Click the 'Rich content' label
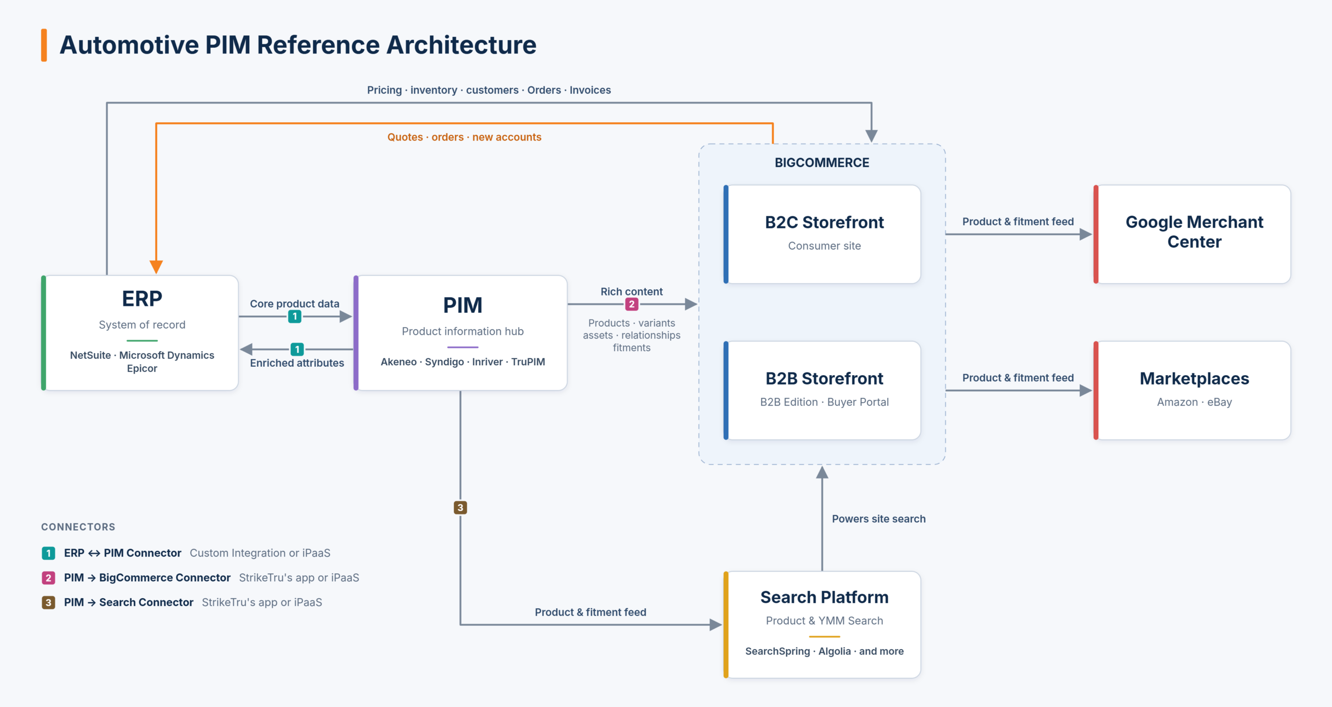The height and width of the screenshot is (707, 1332). 632,291
